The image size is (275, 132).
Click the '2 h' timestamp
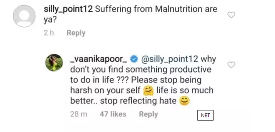point(49,33)
